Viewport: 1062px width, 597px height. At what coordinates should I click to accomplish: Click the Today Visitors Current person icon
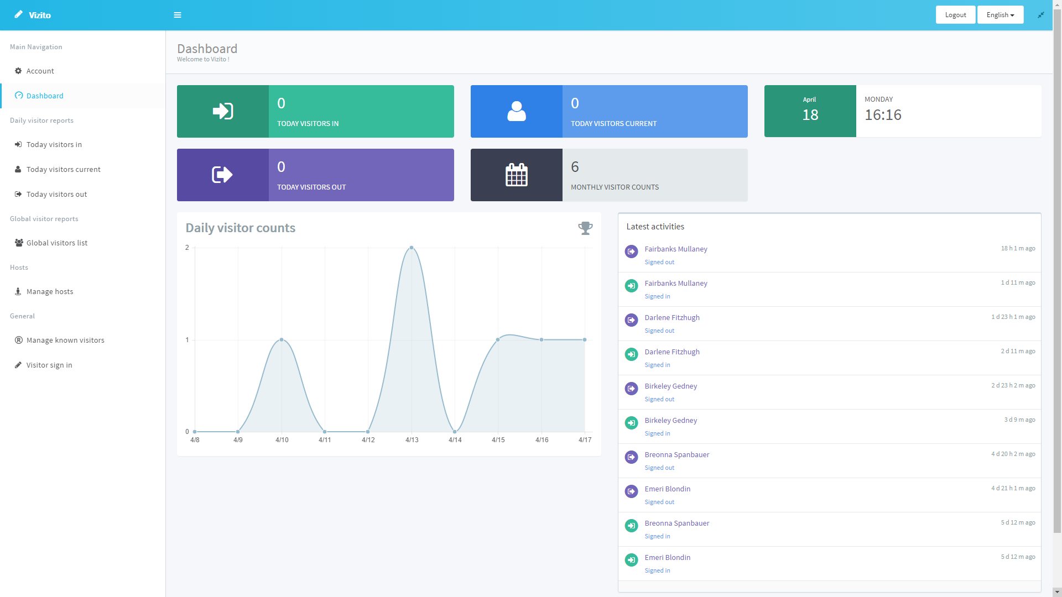[x=516, y=111]
